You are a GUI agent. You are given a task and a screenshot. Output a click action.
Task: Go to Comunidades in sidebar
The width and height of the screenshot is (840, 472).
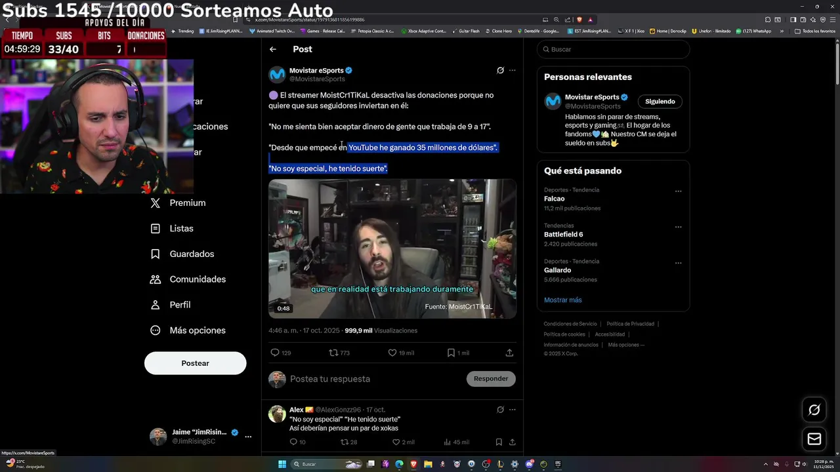click(188, 279)
